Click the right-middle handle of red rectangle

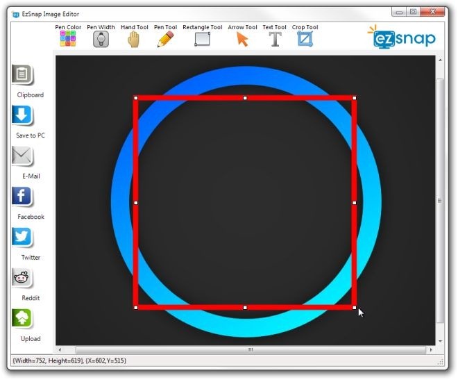pyautogui.click(x=355, y=203)
